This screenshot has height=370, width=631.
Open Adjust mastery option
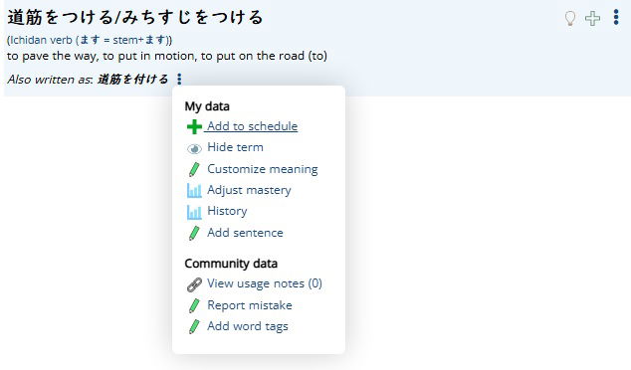point(249,190)
